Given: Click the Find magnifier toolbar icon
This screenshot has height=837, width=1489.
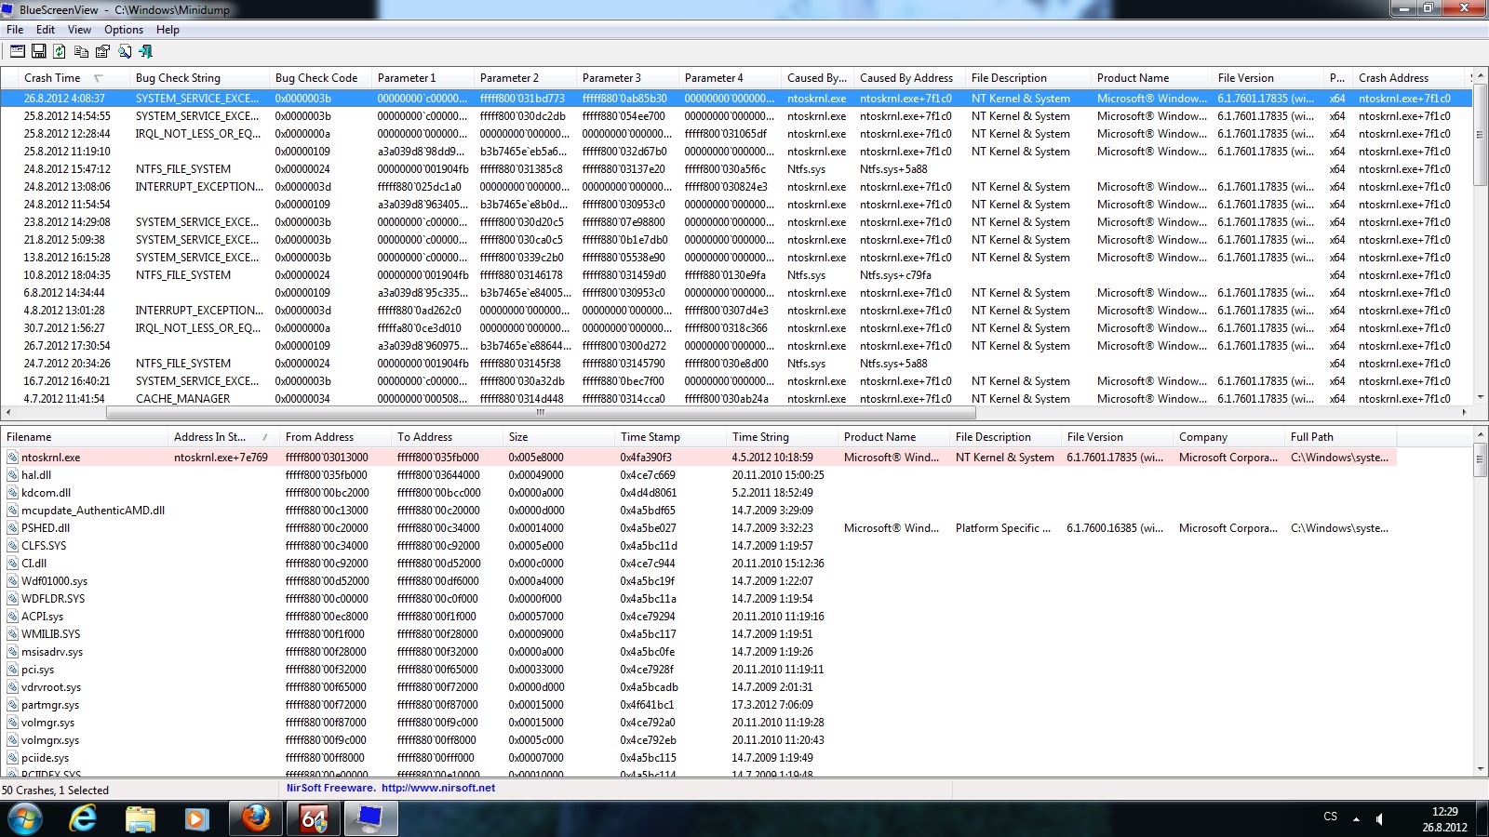Looking at the screenshot, I should pos(124,51).
